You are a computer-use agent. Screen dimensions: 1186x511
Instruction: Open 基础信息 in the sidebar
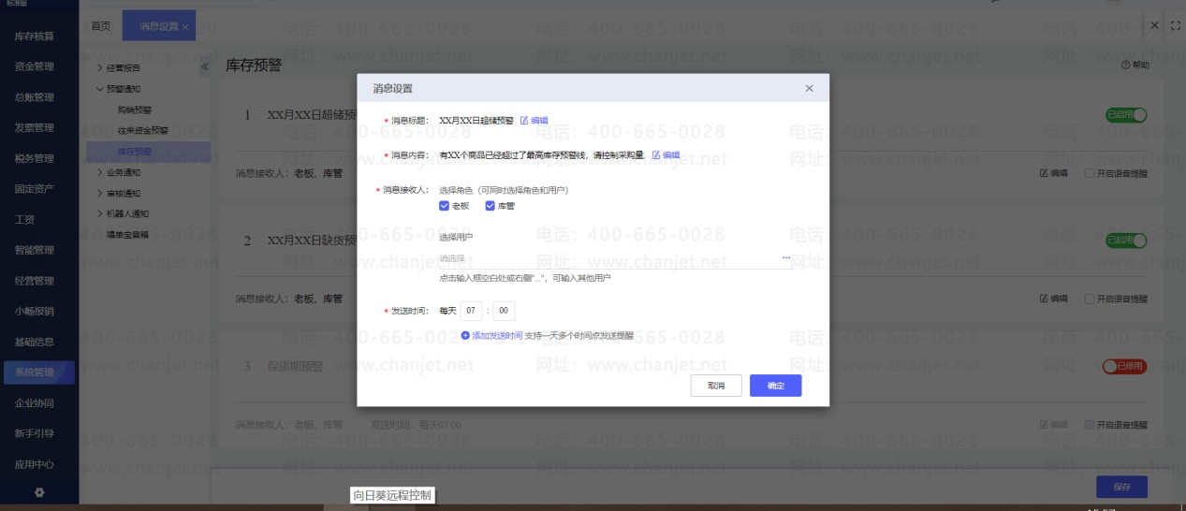click(35, 342)
